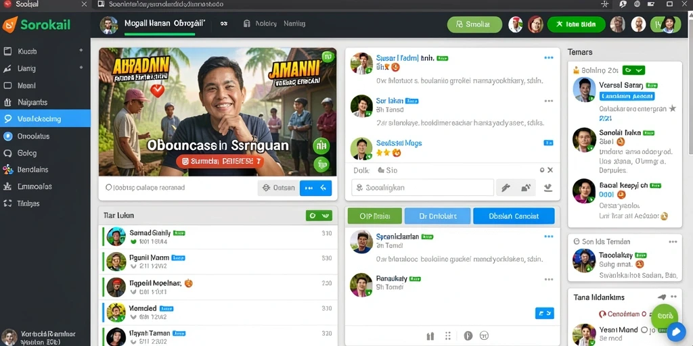Close the Soobjal browser tab
Image resolution: width=693 pixels, height=346 pixels.
point(84,4)
